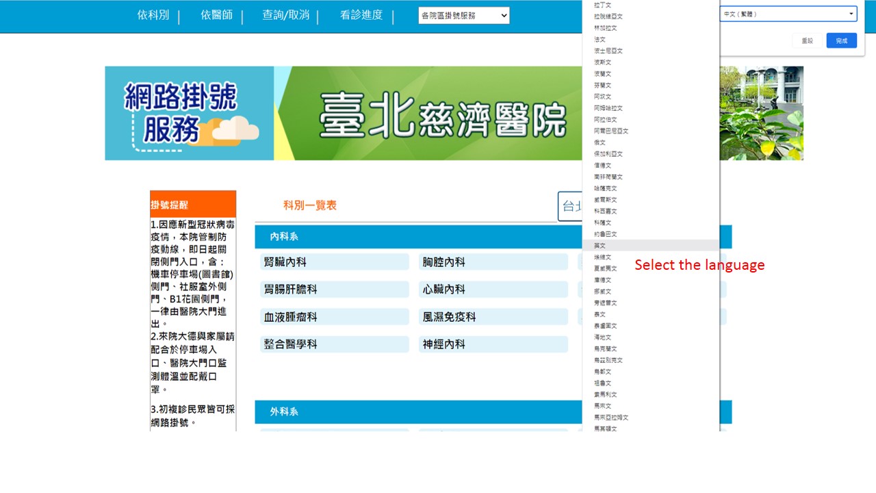The image size is (876, 493).
Task: Open the 胸腔內科 department link
Action: [x=493, y=262]
